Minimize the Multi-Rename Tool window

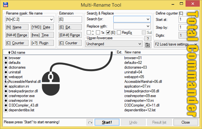(173, 4)
